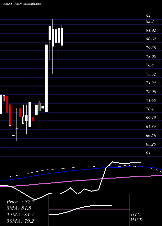Screen dimensions: 162x226
Task: Click the 81.92 price level label
Action: coord(151,30)
